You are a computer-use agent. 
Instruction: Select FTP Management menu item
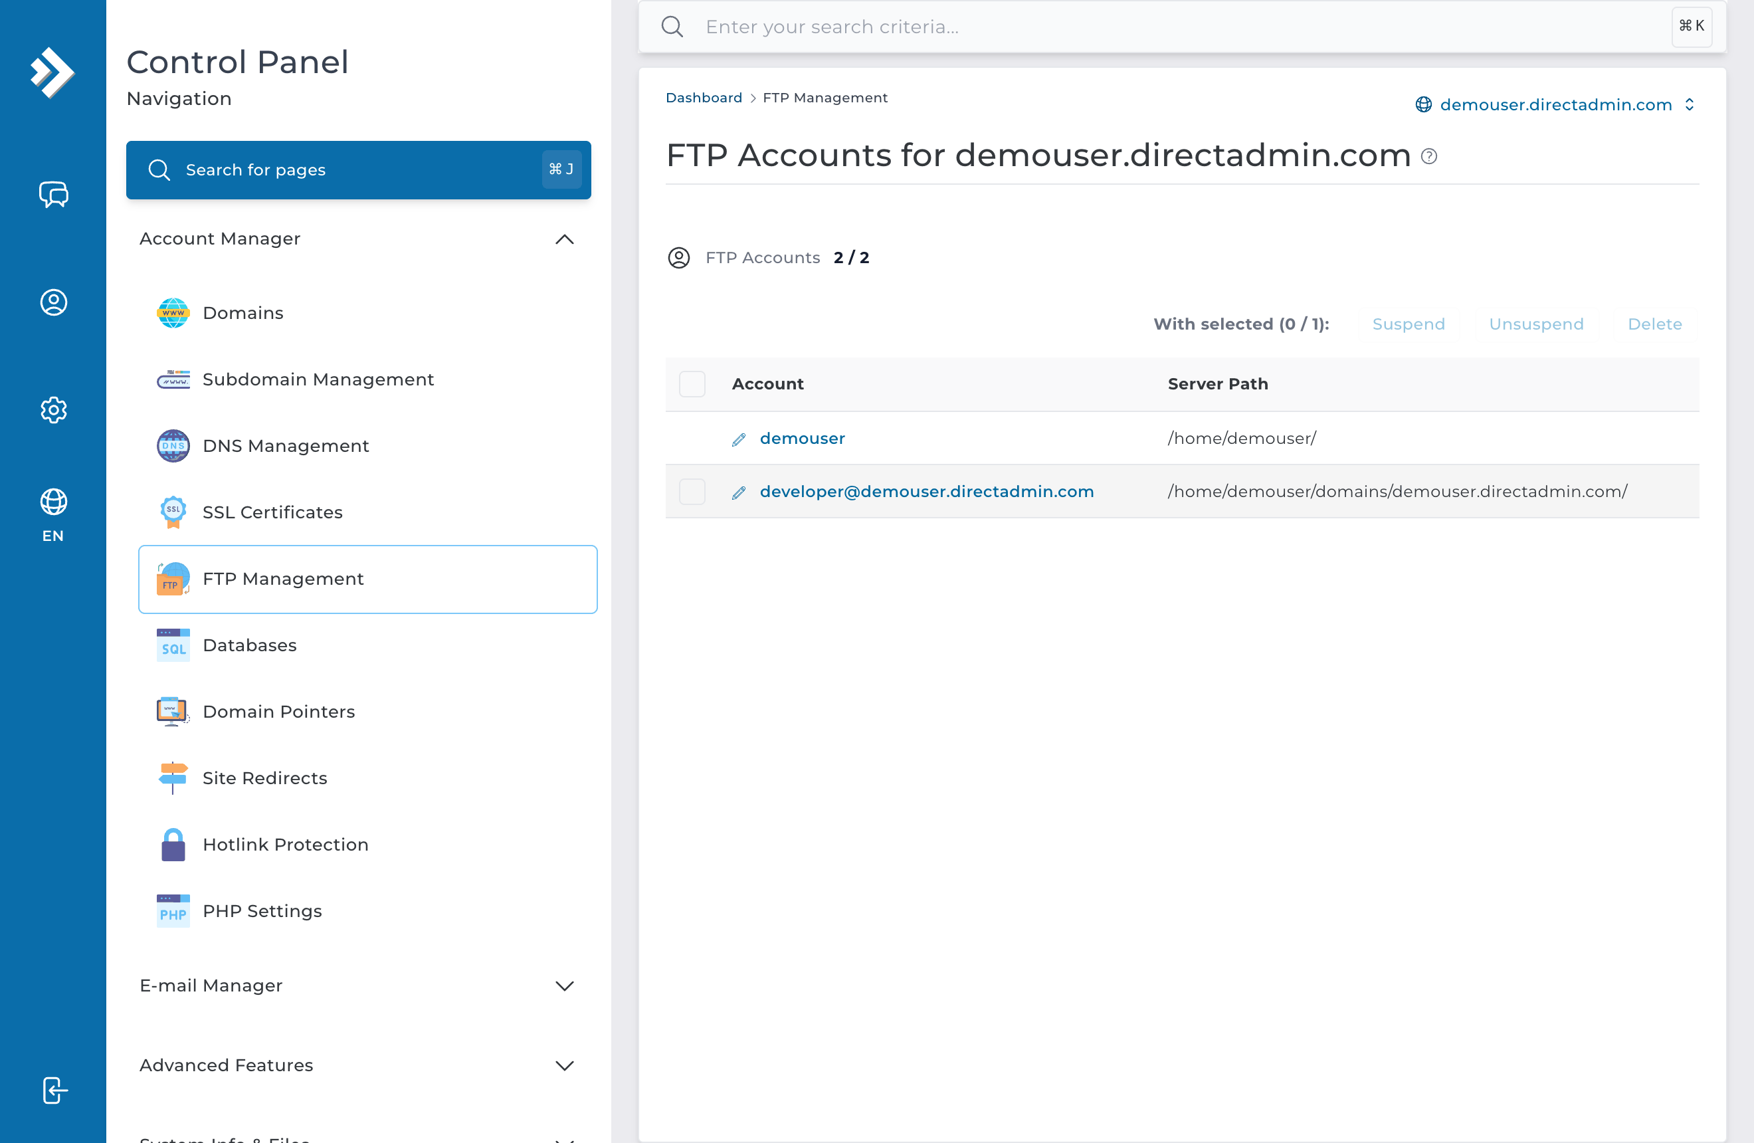tap(368, 579)
